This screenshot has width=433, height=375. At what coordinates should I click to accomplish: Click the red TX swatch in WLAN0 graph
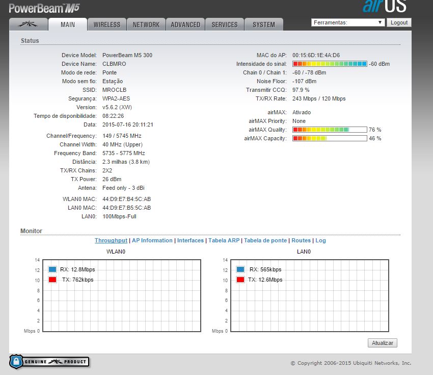[x=52, y=280]
